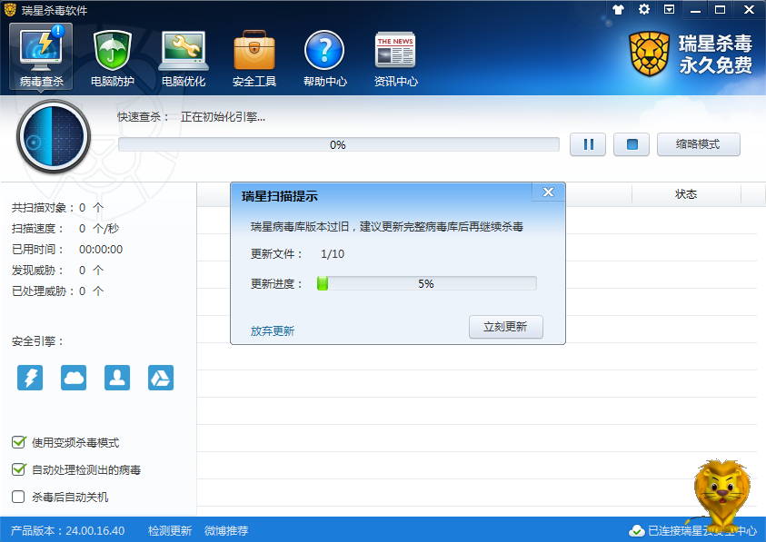Stop the current scan
The width and height of the screenshot is (766, 542).
[631, 143]
